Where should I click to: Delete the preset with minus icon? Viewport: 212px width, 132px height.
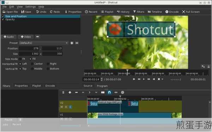[77, 43]
